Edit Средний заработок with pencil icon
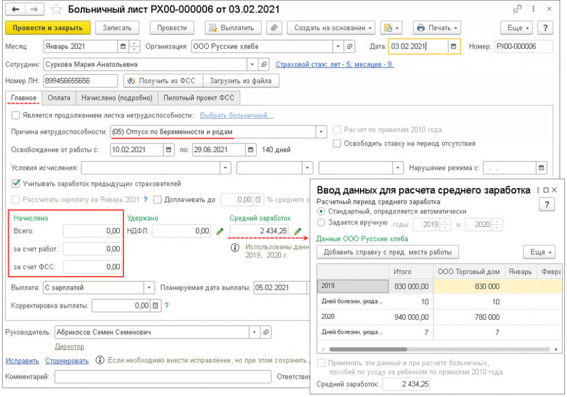 point(298,231)
